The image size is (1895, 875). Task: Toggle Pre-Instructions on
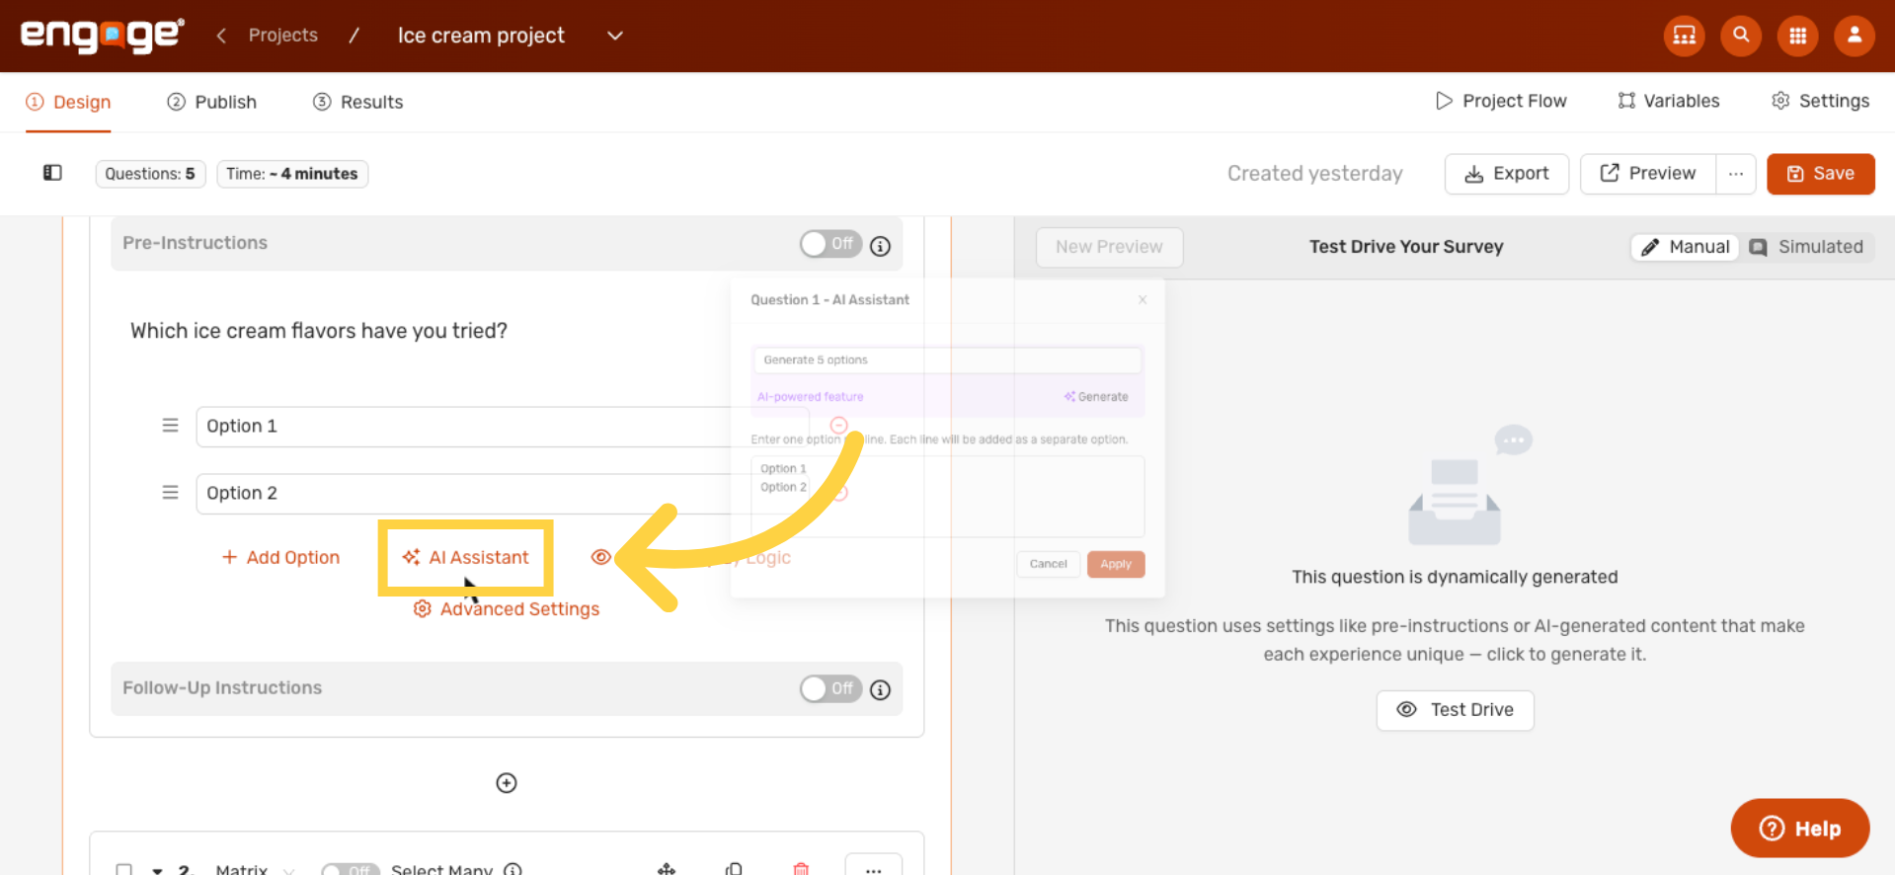click(x=830, y=244)
